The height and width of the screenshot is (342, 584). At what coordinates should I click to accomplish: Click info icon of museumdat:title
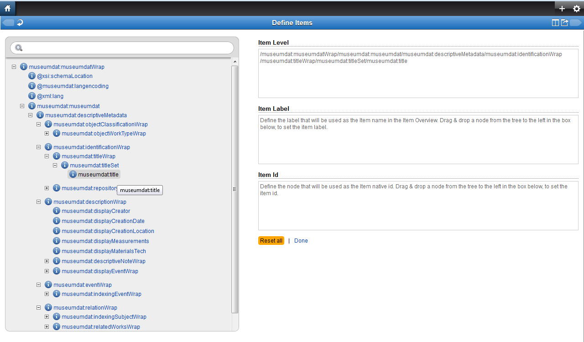point(73,174)
